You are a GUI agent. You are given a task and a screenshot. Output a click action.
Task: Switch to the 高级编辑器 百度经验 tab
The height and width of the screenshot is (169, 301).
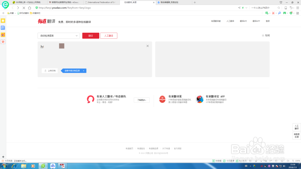[174, 2]
